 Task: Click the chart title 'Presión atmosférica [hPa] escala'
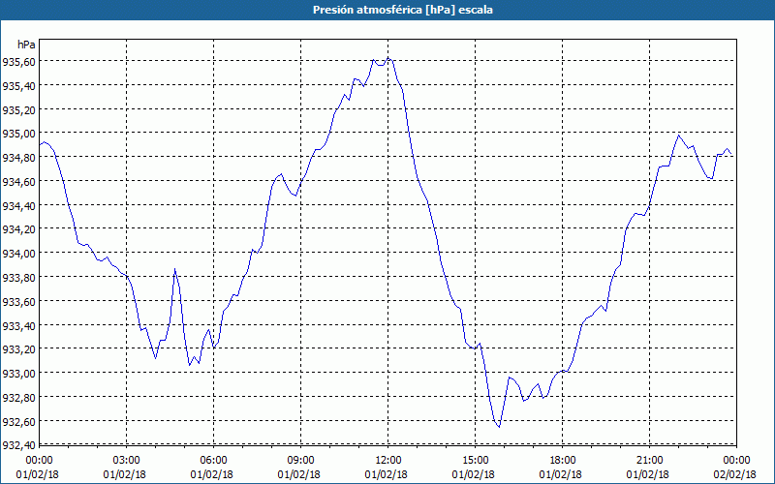click(403, 10)
